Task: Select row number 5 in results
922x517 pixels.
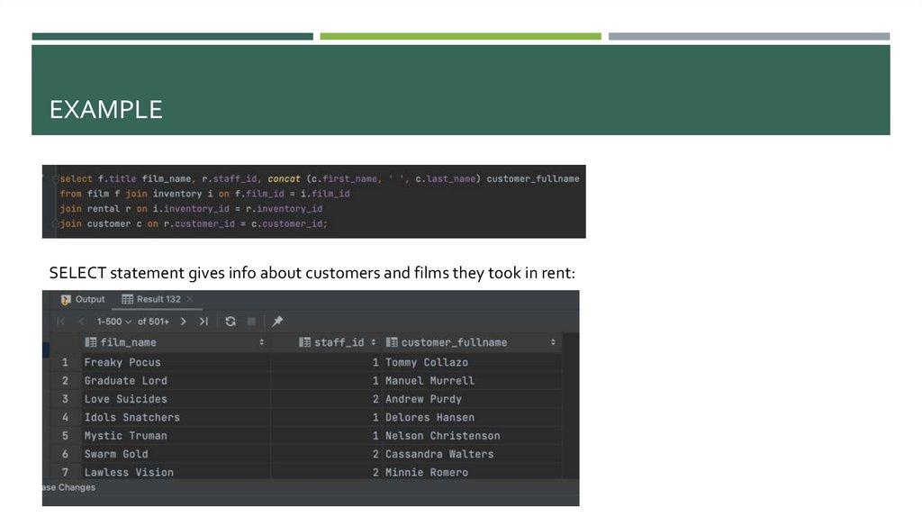Action: (x=65, y=436)
